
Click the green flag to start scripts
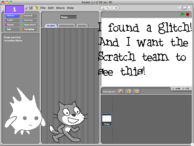pyautogui.click(x=182, y=14)
